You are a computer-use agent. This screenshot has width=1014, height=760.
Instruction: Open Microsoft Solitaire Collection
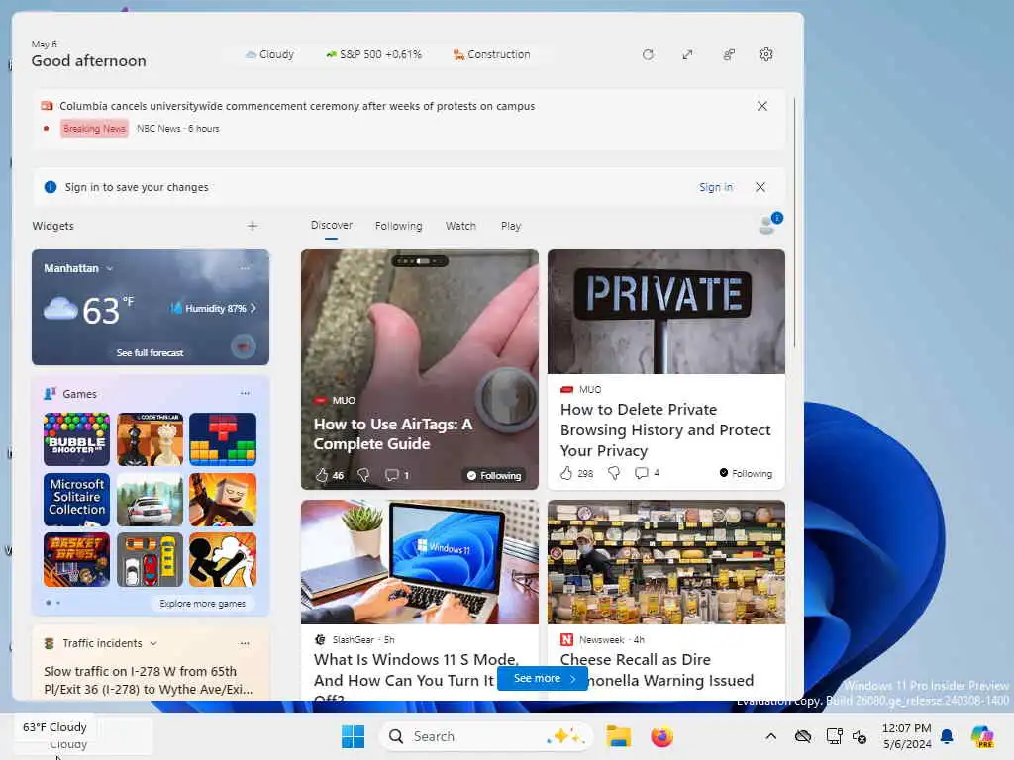(76, 500)
